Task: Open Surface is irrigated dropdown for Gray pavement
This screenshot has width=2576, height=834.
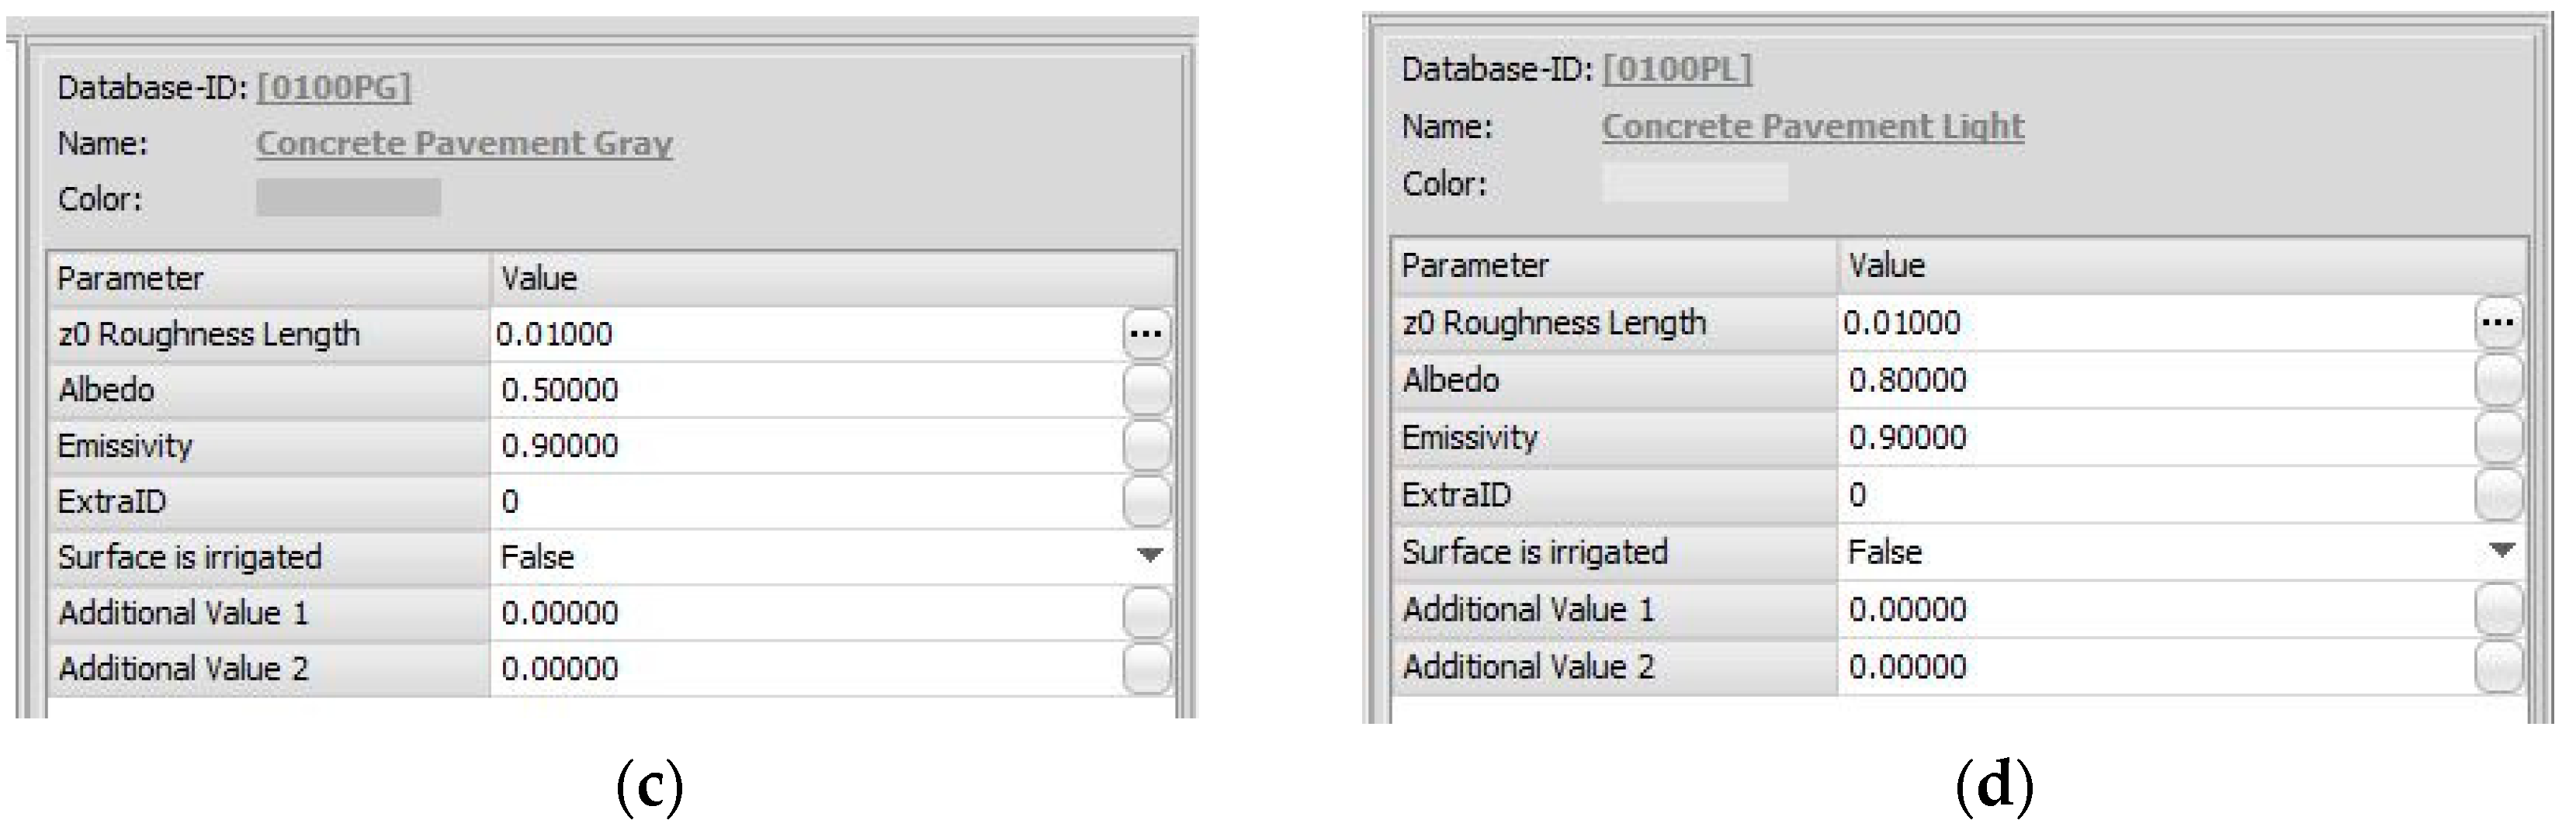Action: [1150, 555]
